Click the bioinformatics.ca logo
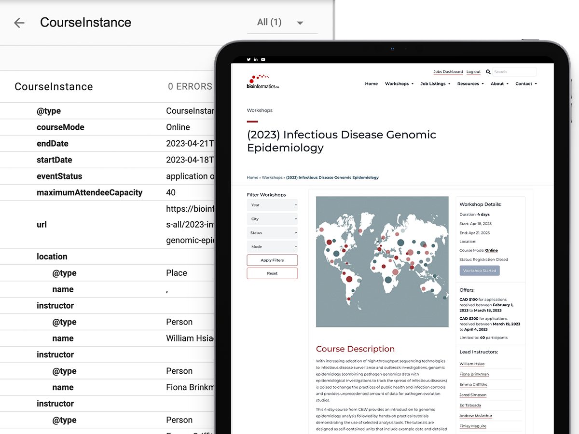 tap(263, 81)
